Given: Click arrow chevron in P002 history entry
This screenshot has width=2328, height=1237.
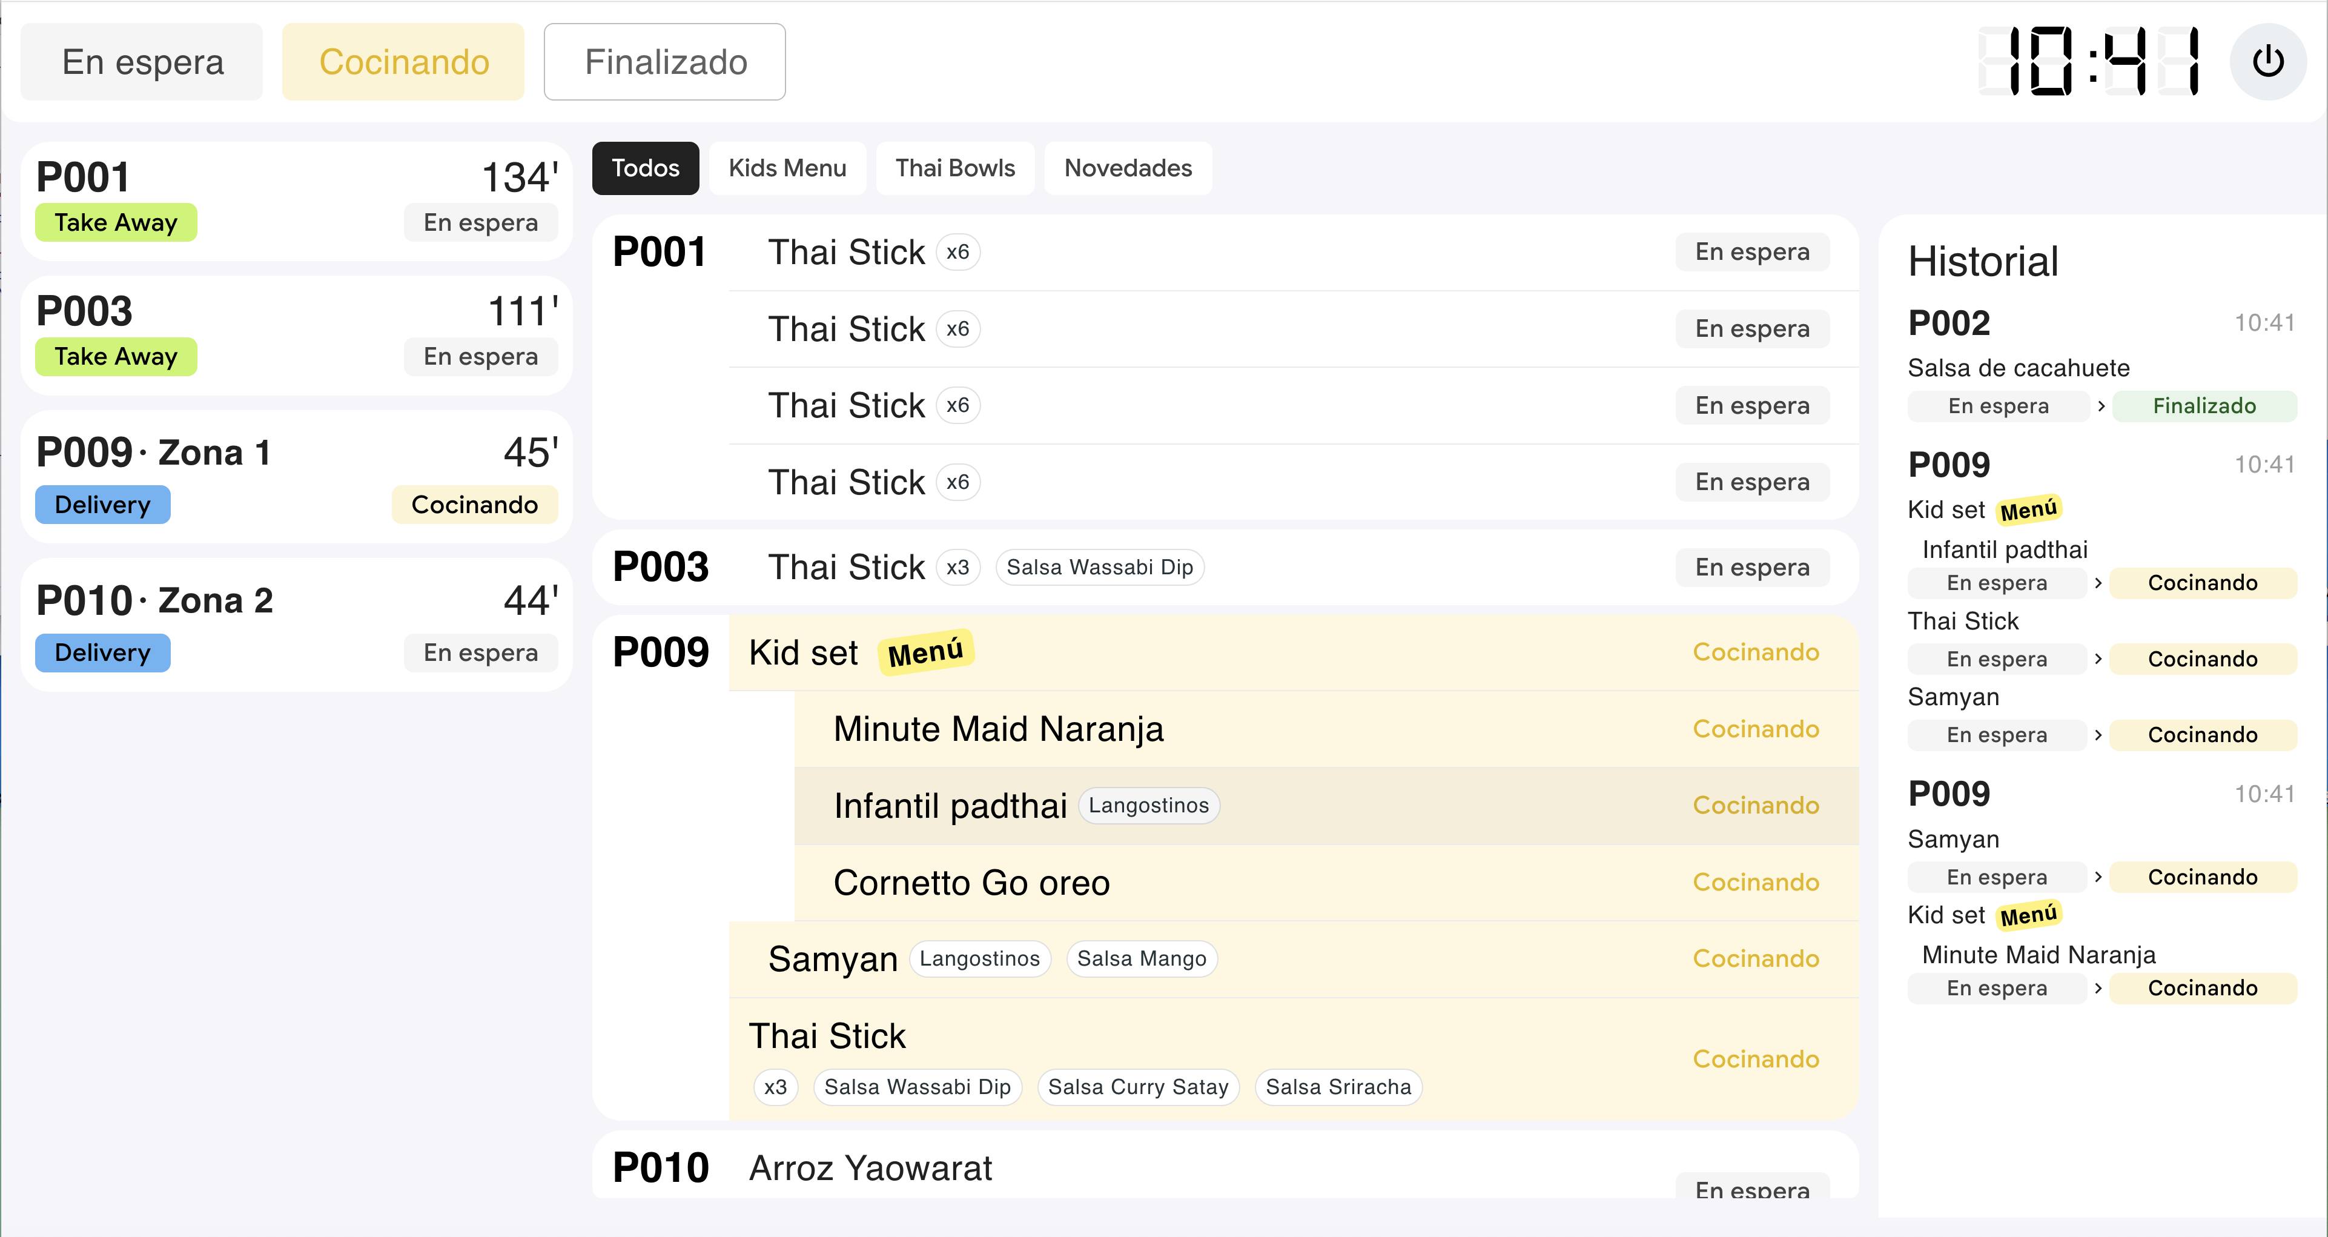Looking at the screenshot, I should pos(2101,406).
